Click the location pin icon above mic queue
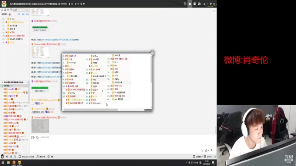Image resolution: width=296 pixels, height=166 pixels. (x=8, y=10)
